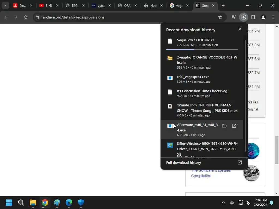This screenshot has width=279, height=209.
Task: Open Google Chrome from the taskbar
Action: [x=45, y=202]
